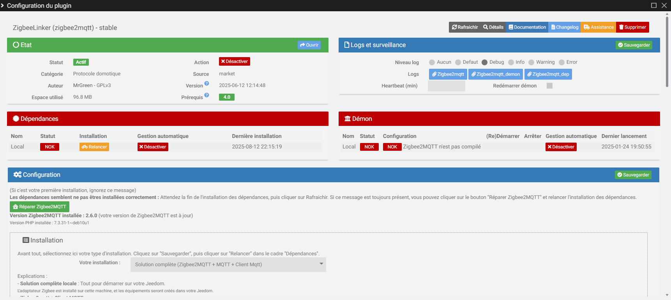Click the Réparer Zigbee2MQTT button
This screenshot has height=300, width=671.
coord(39,207)
